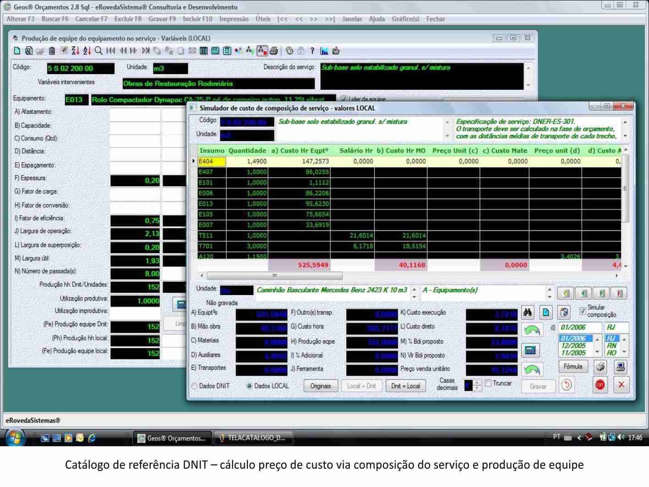Click the lower green undo arrow in simulator
This screenshot has height=487, width=649.
pos(532,369)
